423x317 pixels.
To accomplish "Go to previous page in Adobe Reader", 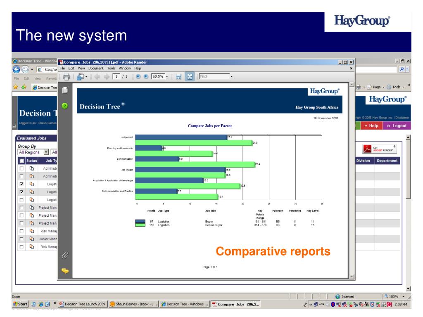I will point(97,77).
